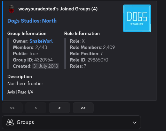Click the Role: X line
Viewport: 166px width, 131px height.
coord(77,41)
